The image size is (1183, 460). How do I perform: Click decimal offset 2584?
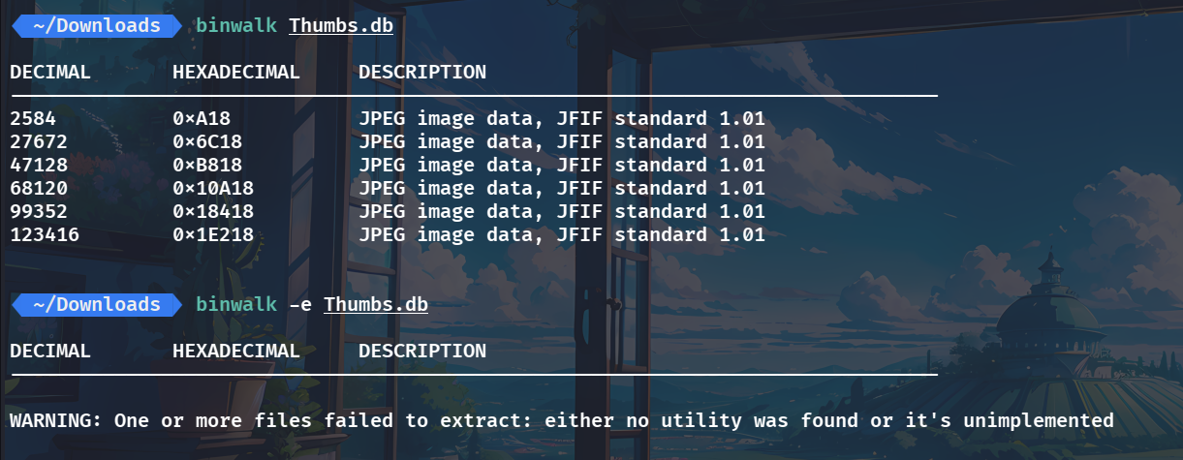[x=33, y=119]
